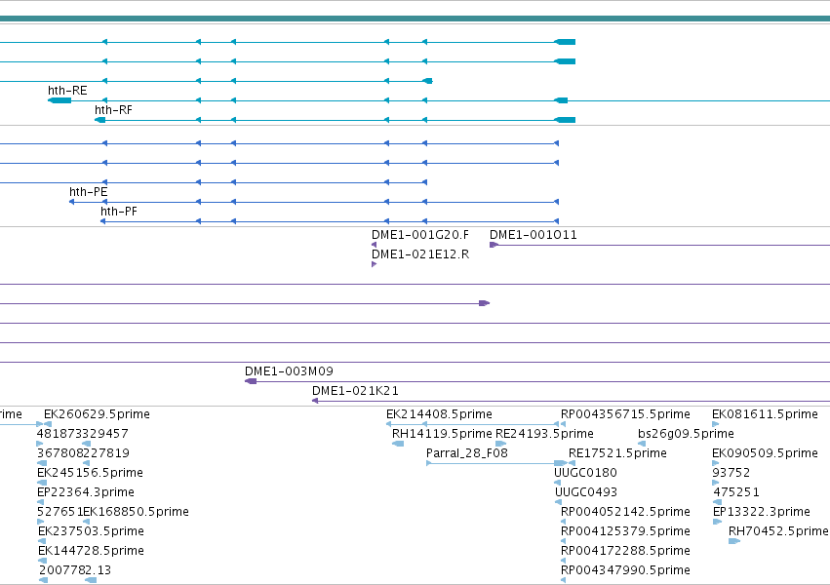Select the hth-PF protein label
Image resolution: width=830 pixels, height=585 pixels.
[119, 211]
